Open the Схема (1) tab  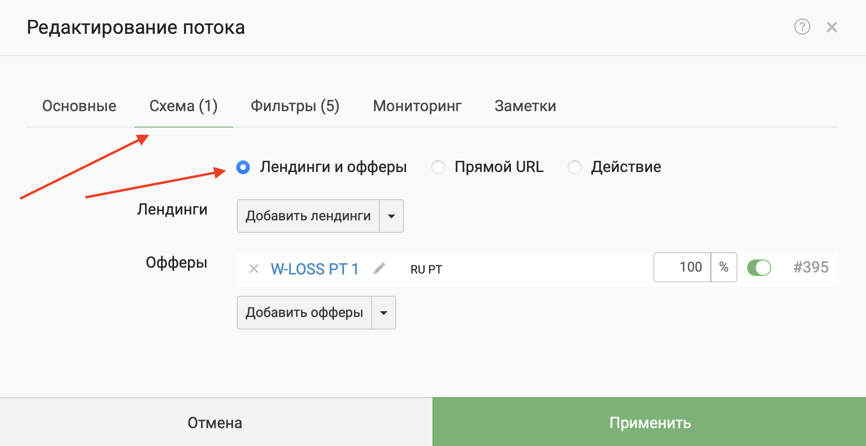[x=183, y=106]
